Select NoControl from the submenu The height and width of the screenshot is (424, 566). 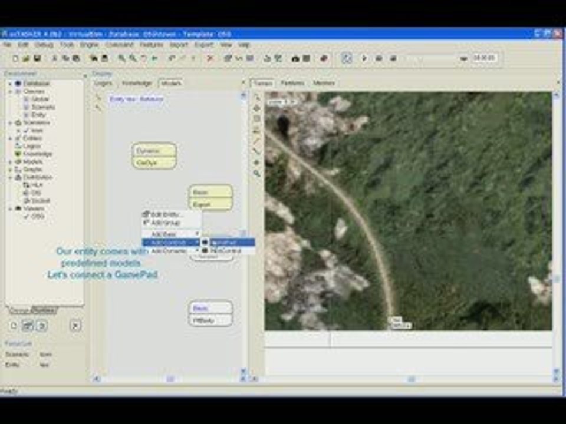pos(228,250)
